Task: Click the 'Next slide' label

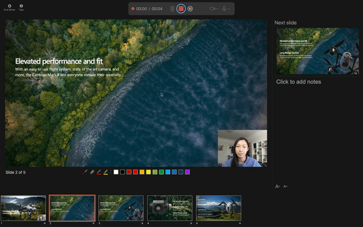Action: (286, 23)
